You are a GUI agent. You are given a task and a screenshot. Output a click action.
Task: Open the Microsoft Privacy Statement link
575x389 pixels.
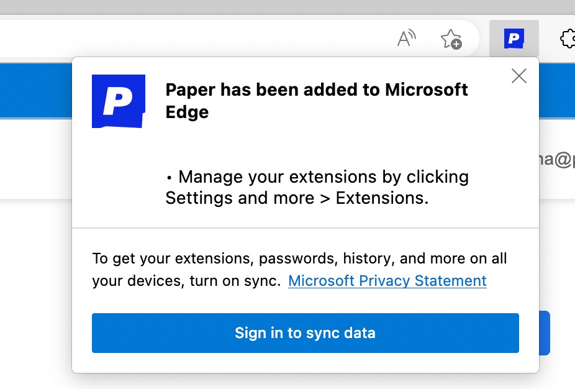point(387,281)
